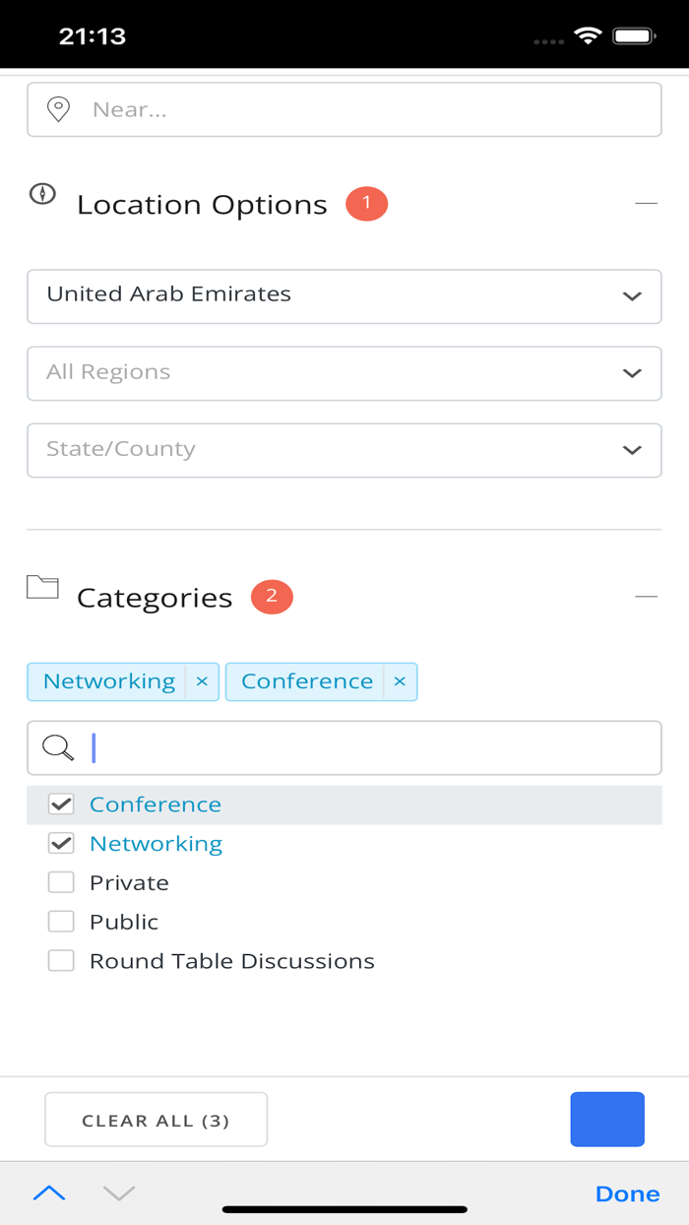Click the location pin icon in Near field

pyautogui.click(x=57, y=109)
